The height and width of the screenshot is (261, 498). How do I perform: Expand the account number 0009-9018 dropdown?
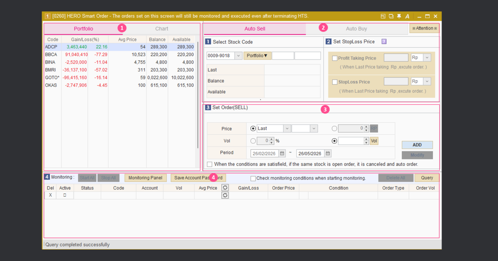tap(238, 56)
